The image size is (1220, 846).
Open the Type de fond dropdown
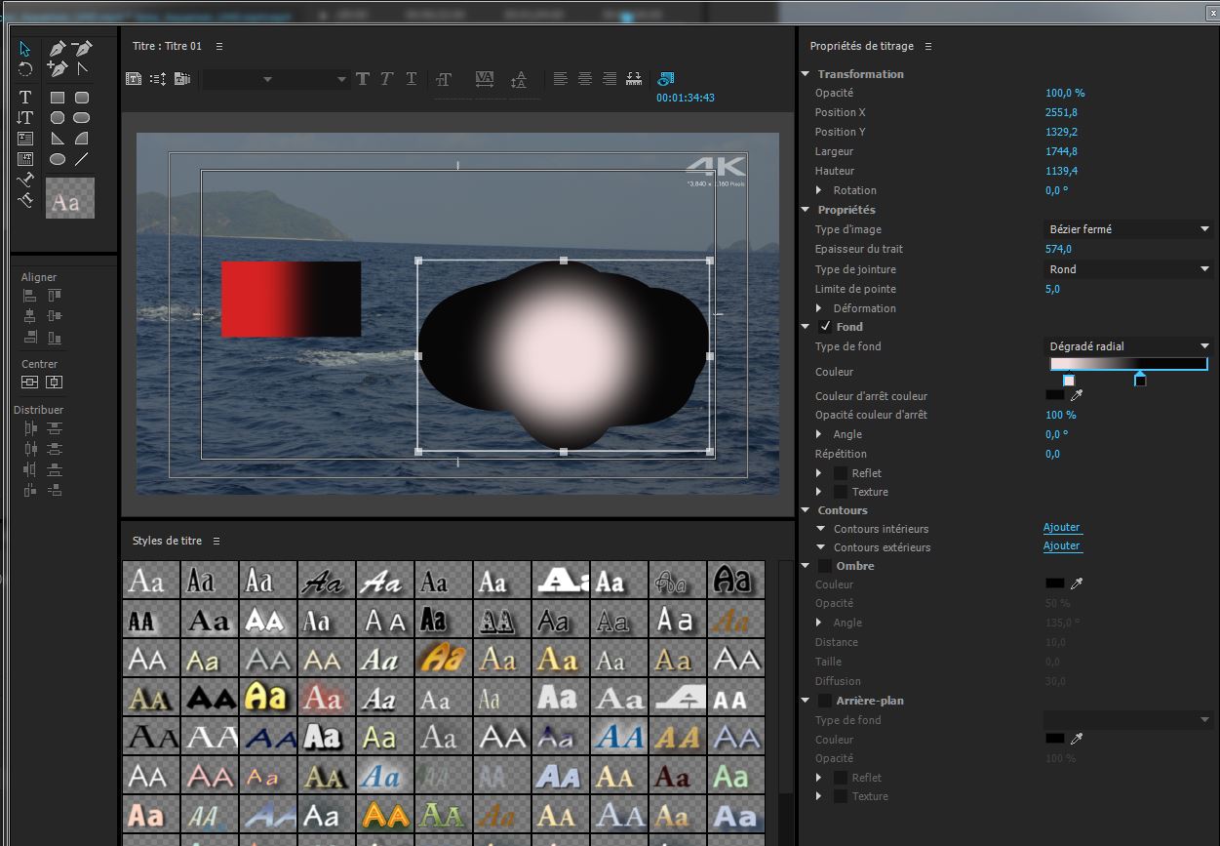click(x=1127, y=346)
